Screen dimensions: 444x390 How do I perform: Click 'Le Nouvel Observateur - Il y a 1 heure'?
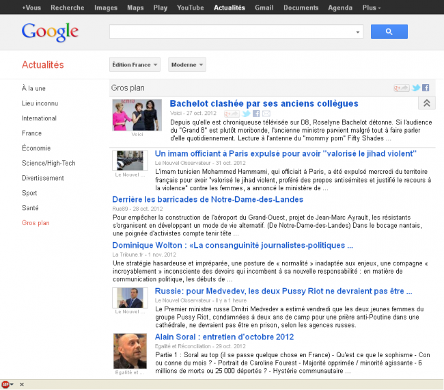coord(201,300)
